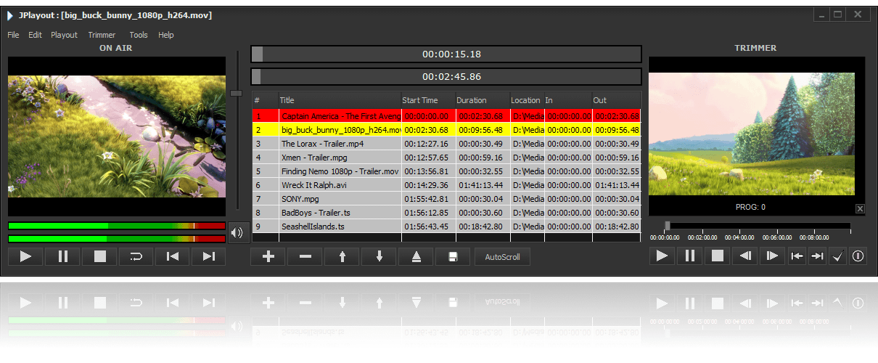Open the Playout menu

tap(64, 35)
